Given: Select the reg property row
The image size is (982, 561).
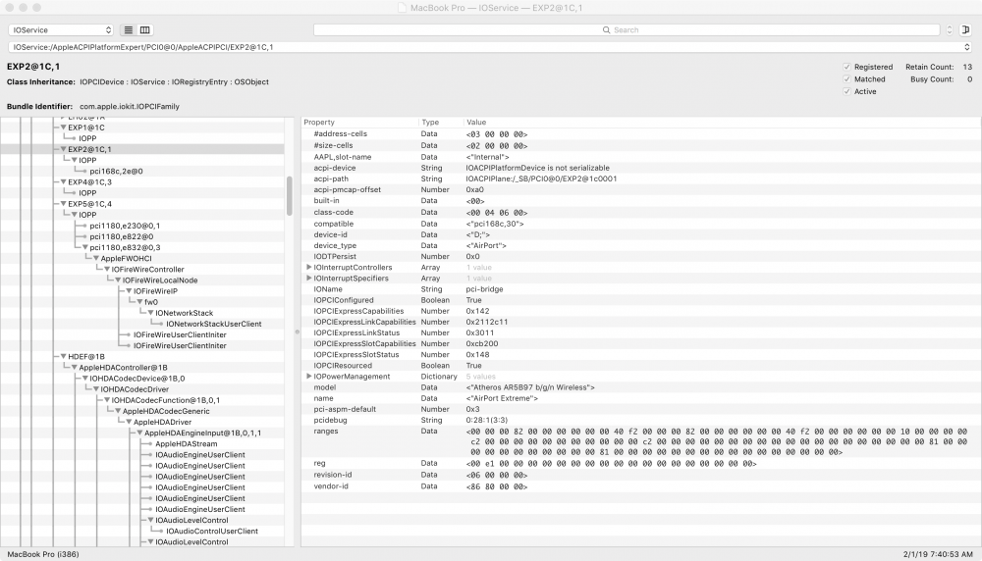Looking at the screenshot, I should (640, 464).
